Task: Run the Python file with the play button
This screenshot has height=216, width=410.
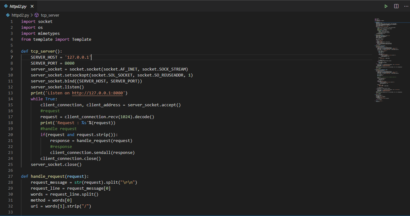Action: [x=386, y=6]
